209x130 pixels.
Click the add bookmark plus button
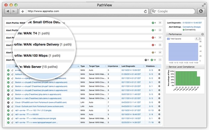click(23, 11)
